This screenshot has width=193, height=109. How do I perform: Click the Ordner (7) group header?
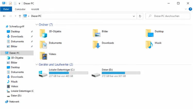pyautogui.click(x=46, y=25)
